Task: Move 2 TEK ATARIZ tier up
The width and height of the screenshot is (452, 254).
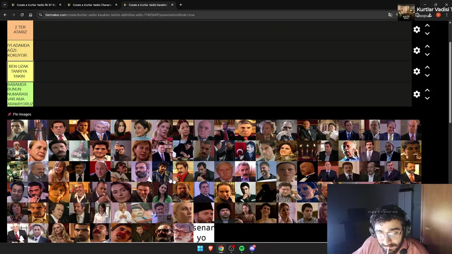Action: (427, 25)
